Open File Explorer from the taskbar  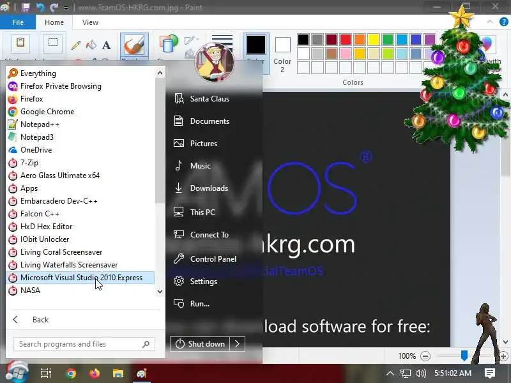(x=118, y=373)
